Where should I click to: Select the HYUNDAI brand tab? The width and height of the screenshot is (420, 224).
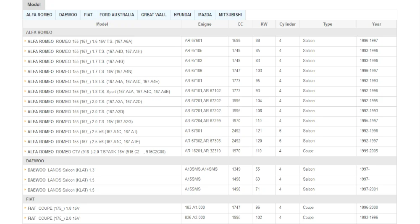(183, 15)
